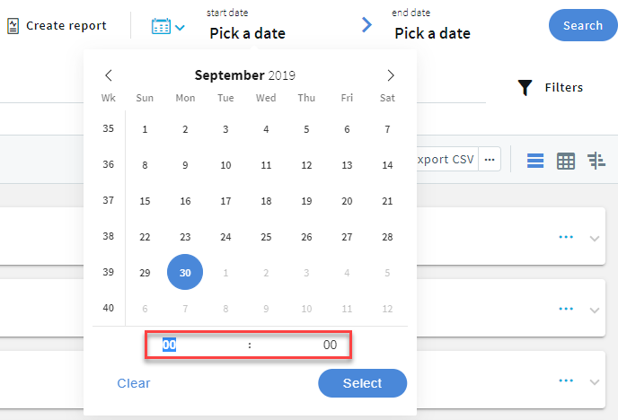Go to next month in calendar
This screenshot has height=420, width=618.
pyautogui.click(x=390, y=75)
